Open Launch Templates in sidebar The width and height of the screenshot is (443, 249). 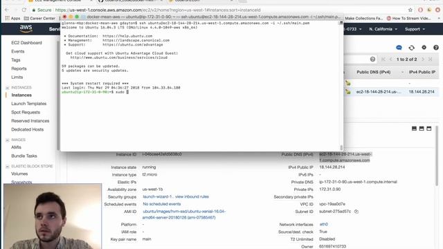click(29, 104)
